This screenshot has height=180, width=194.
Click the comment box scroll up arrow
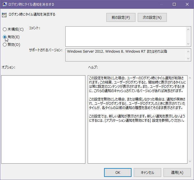coord(188,29)
